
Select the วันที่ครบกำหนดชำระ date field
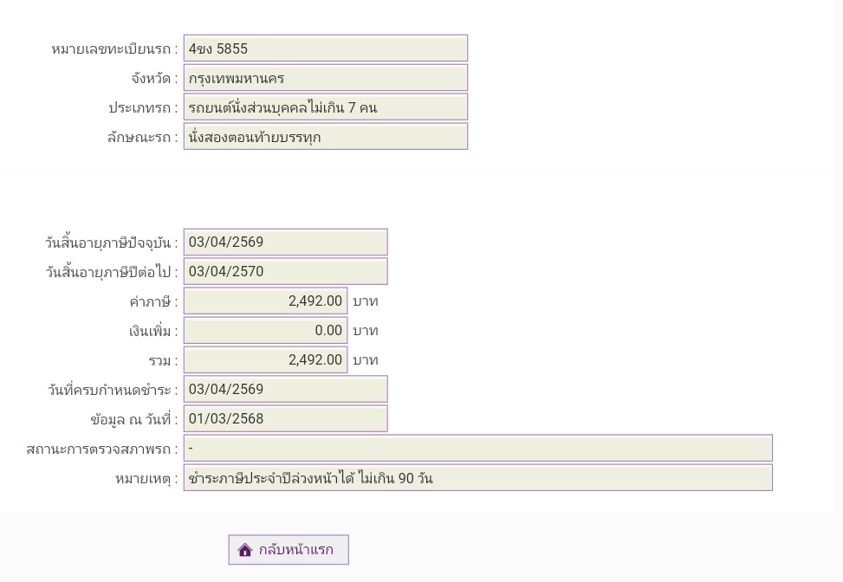click(x=286, y=389)
